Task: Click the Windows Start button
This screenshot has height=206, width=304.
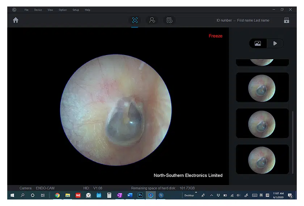Action: pos(12,195)
